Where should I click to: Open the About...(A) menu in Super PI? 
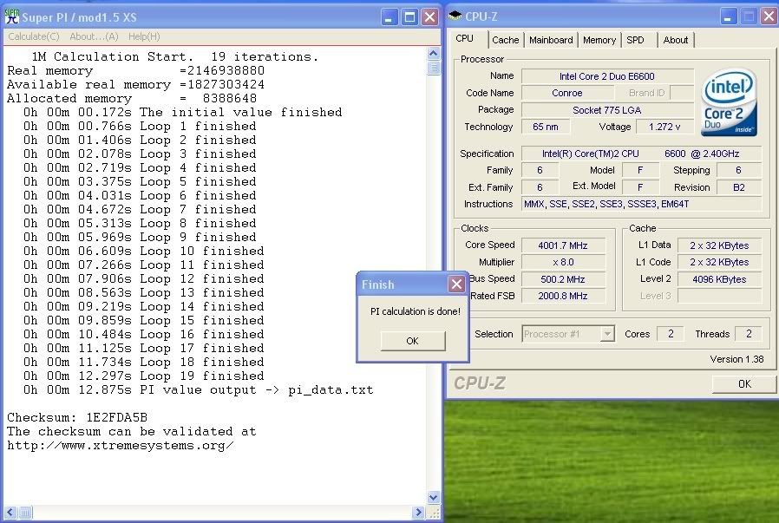click(x=94, y=36)
